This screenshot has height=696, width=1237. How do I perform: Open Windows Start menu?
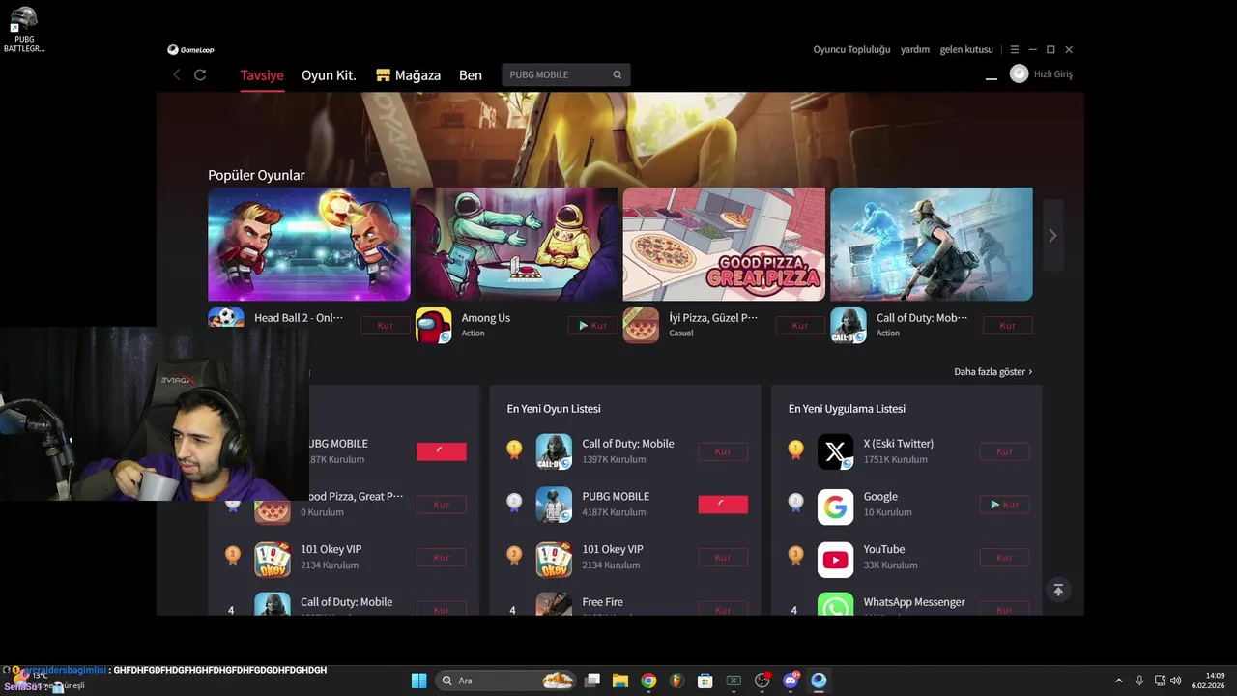pyautogui.click(x=418, y=681)
